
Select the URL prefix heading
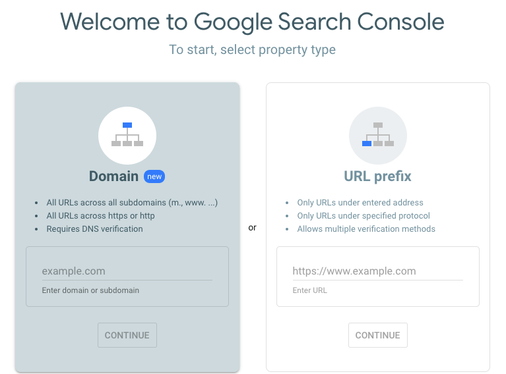[x=377, y=176]
